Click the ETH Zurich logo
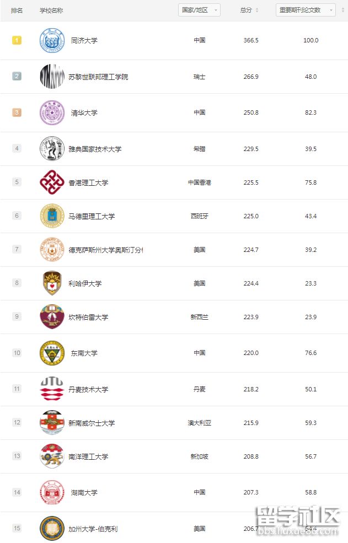The width and height of the screenshot is (348, 543). click(52, 77)
